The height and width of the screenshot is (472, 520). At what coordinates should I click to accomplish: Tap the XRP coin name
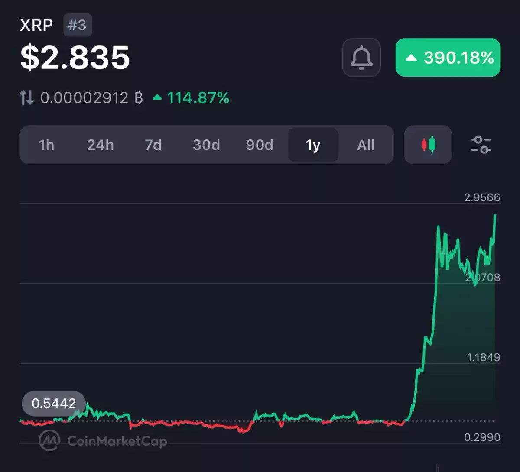pos(36,25)
